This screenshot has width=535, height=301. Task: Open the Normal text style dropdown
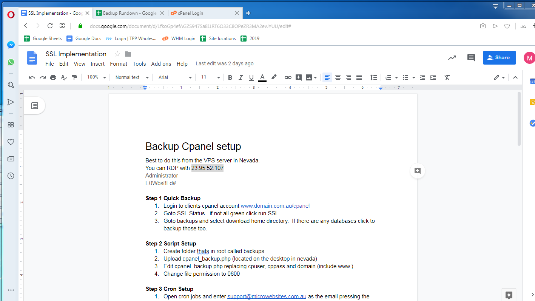click(x=132, y=77)
